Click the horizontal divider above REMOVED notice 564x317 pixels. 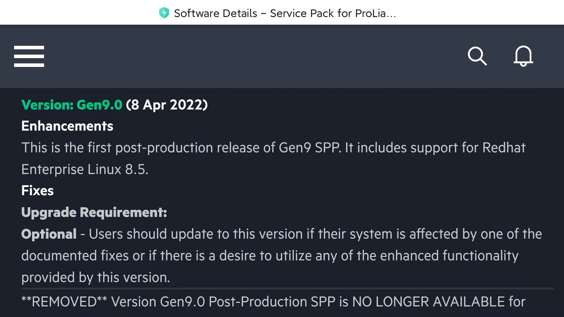[x=287, y=289]
